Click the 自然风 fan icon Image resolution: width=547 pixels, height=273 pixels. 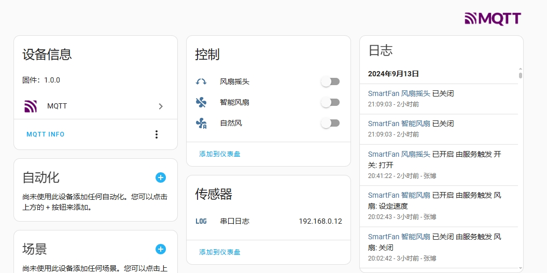pyautogui.click(x=201, y=123)
